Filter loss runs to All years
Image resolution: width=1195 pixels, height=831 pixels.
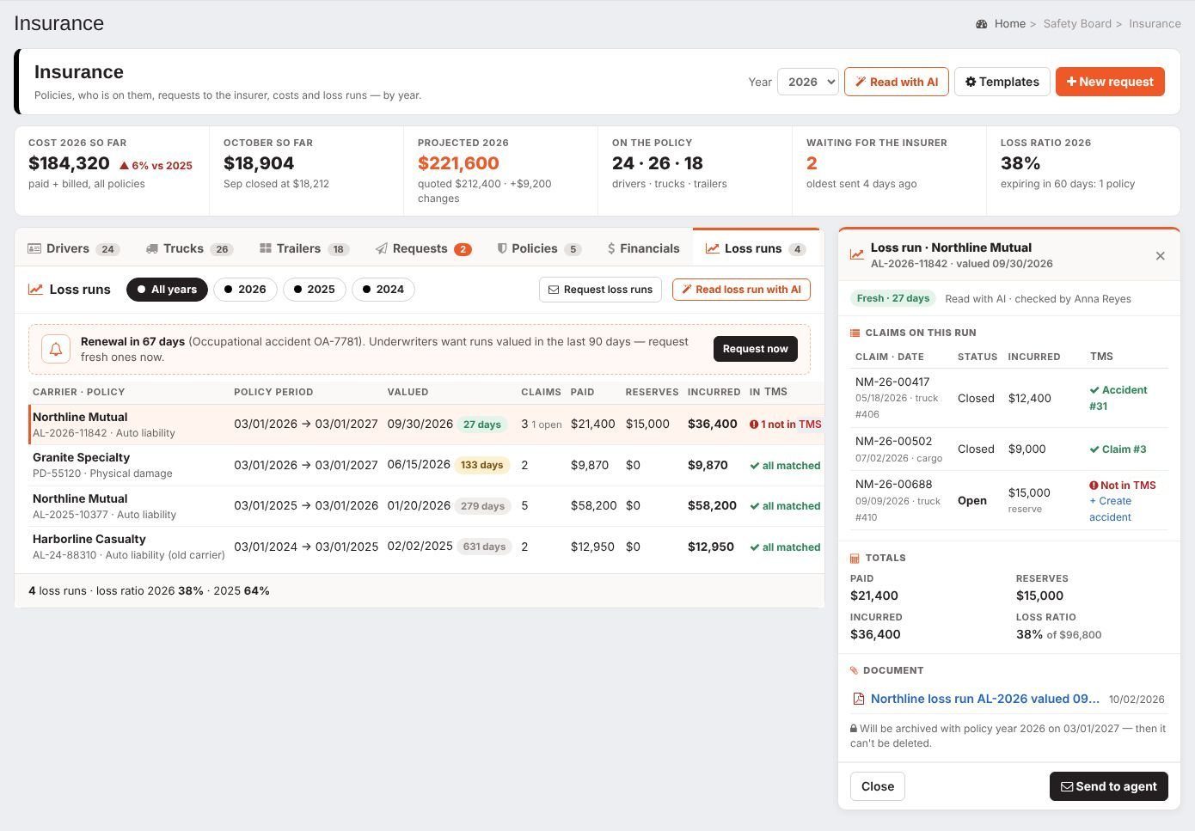pos(167,290)
